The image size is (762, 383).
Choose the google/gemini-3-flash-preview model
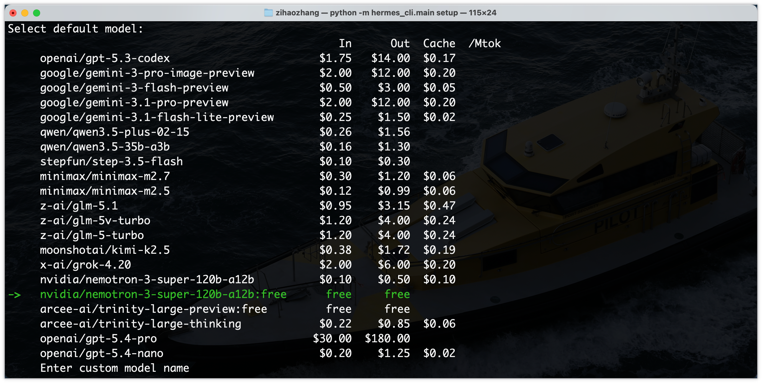coord(134,88)
